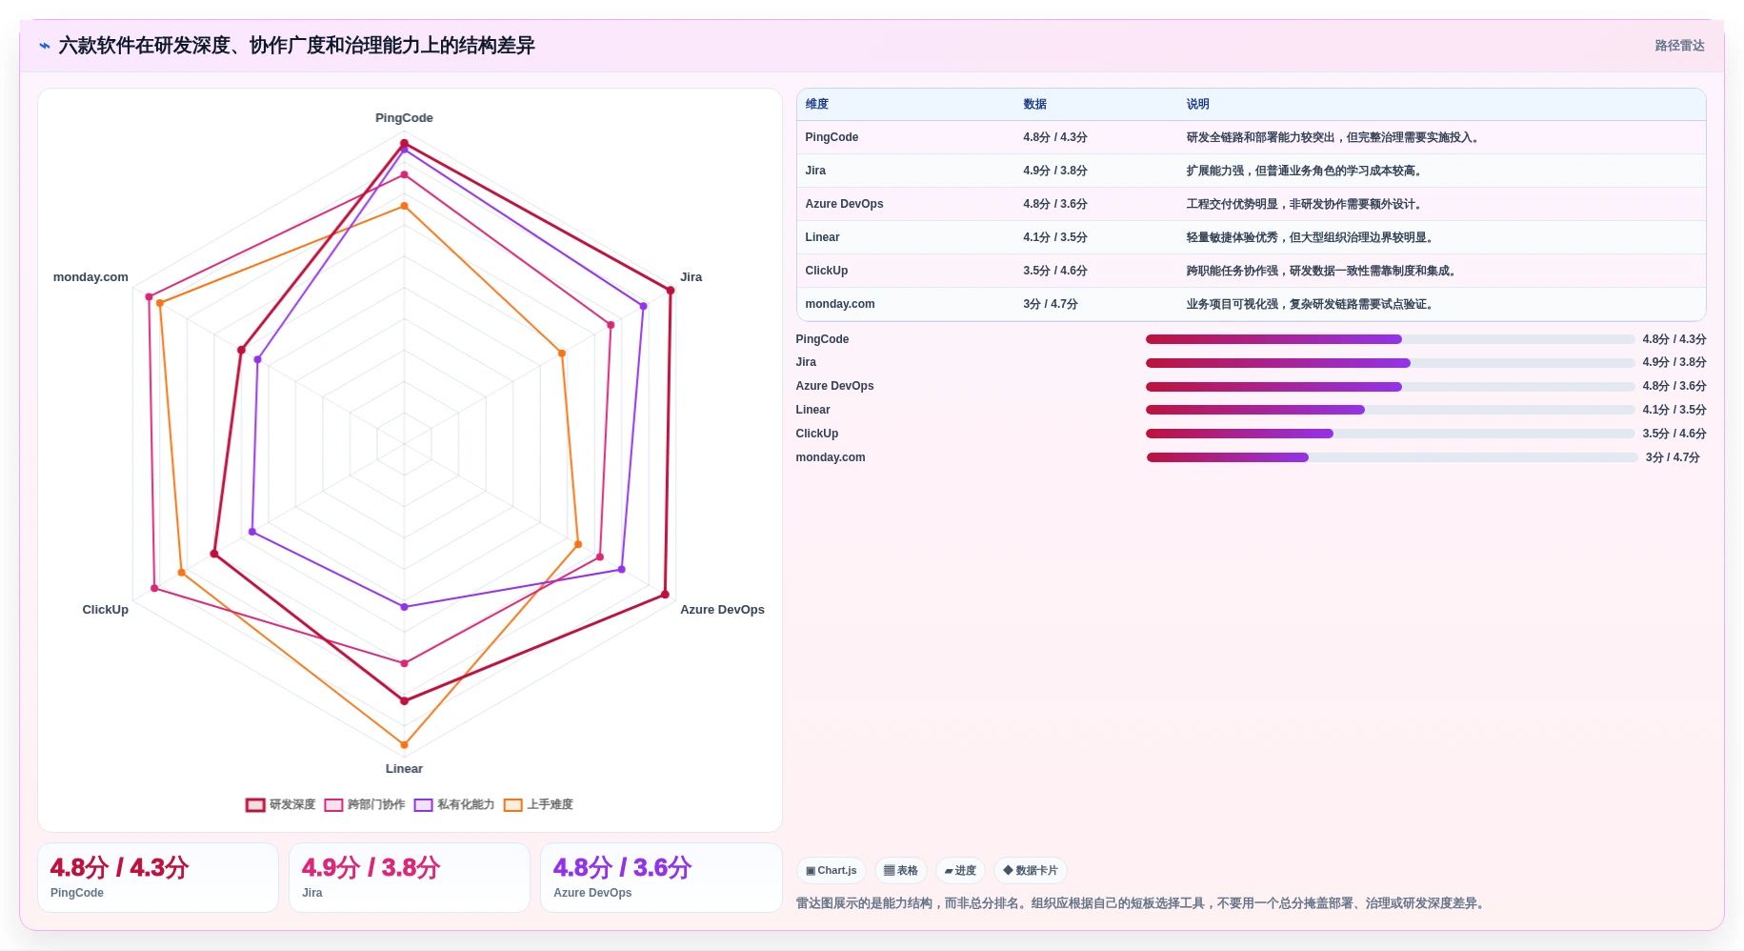
Task: Click the ClickUp axis label on radar
Action: point(105,610)
